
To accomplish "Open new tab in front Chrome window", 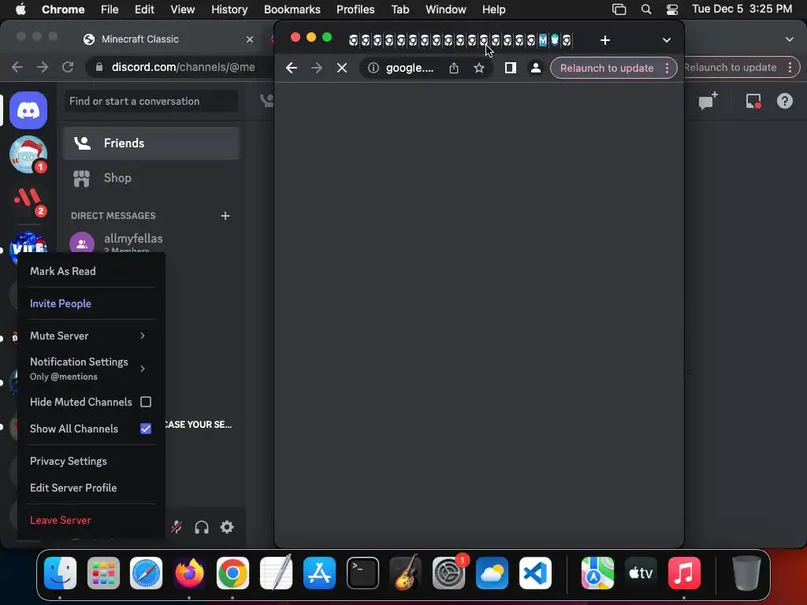I will [604, 40].
